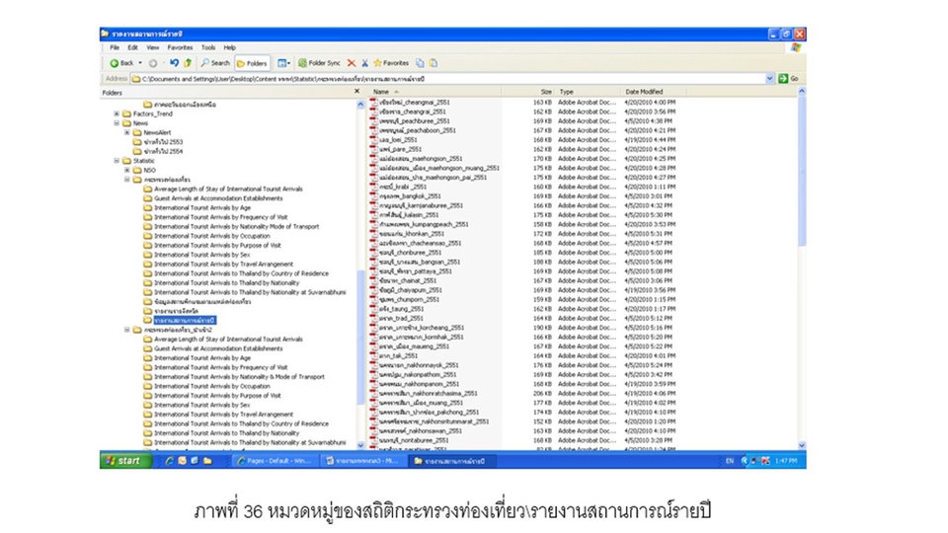
Task: Expand the NSO folder node
Action: [127, 171]
